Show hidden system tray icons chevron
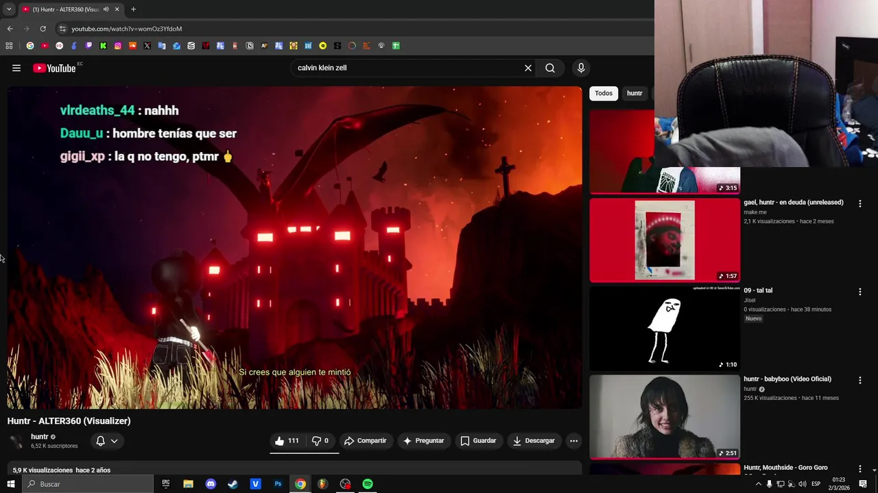The image size is (878, 493). coord(759,484)
